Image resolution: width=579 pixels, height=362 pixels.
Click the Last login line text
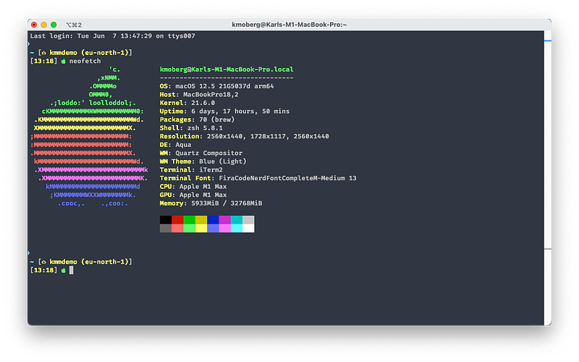[x=113, y=35]
